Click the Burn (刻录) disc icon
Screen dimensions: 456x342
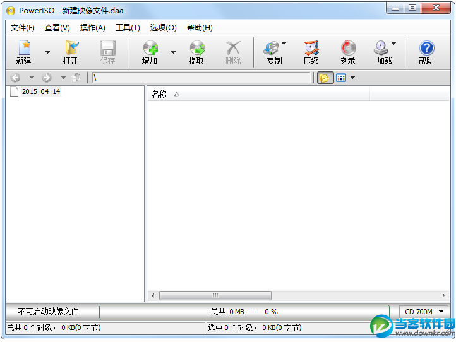tap(348, 48)
